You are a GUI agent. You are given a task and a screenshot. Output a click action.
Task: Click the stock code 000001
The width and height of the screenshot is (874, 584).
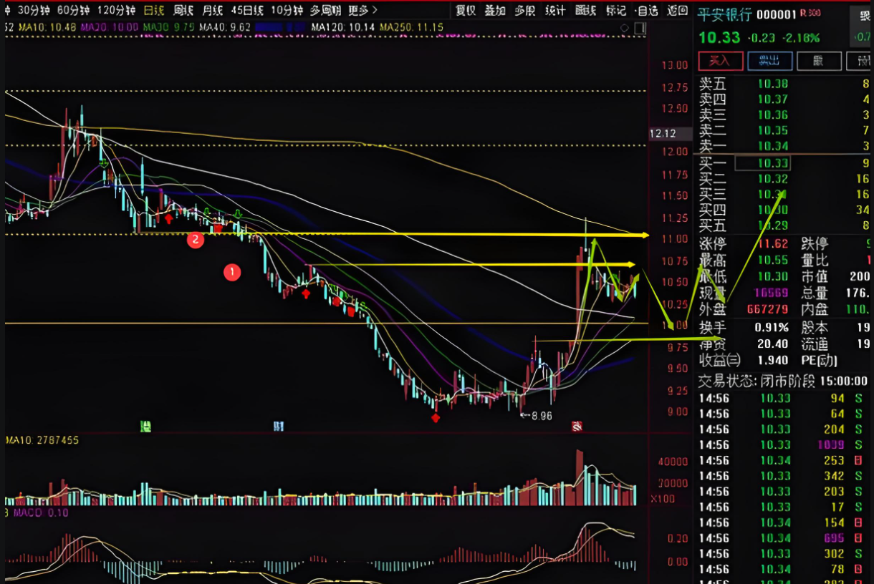777,14
